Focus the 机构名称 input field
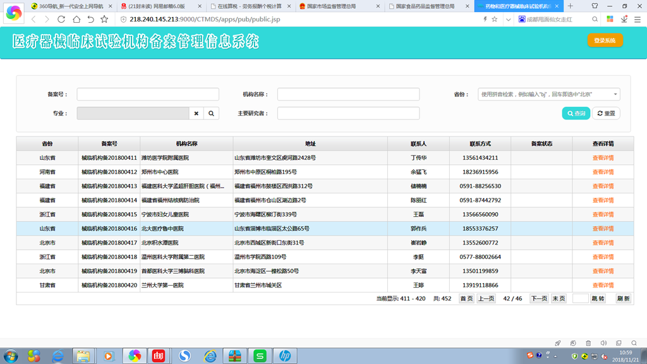 [x=348, y=95]
